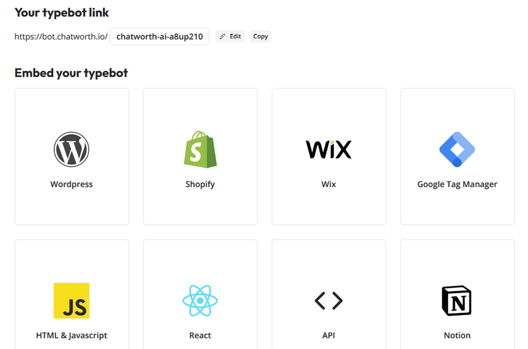Select the "API" text label

[x=329, y=336]
